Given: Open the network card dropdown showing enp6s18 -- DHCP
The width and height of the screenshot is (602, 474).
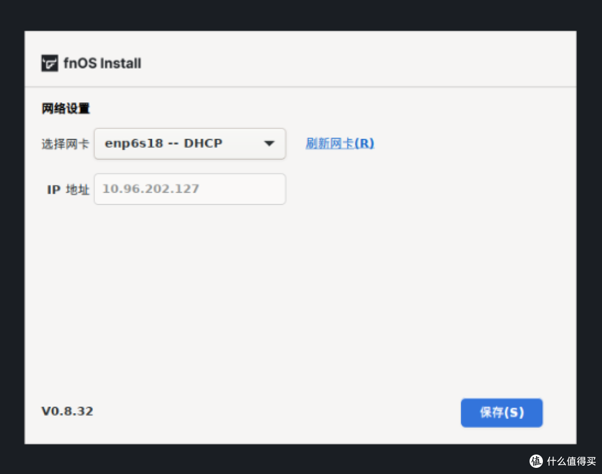Looking at the screenshot, I should (190, 144).
